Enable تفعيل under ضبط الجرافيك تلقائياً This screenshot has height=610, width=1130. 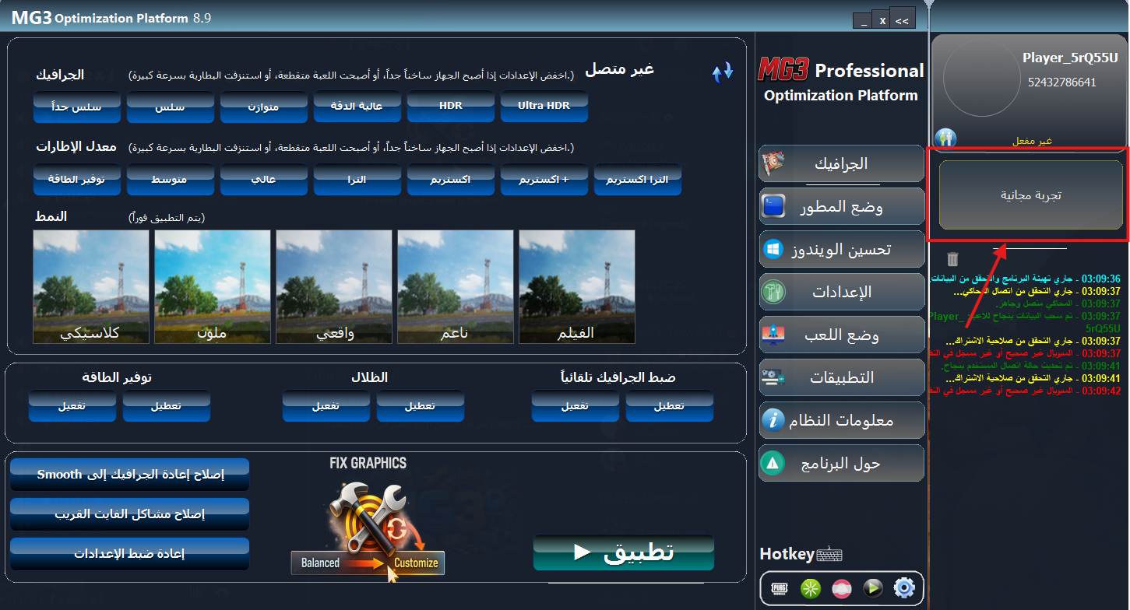point(576,405)
